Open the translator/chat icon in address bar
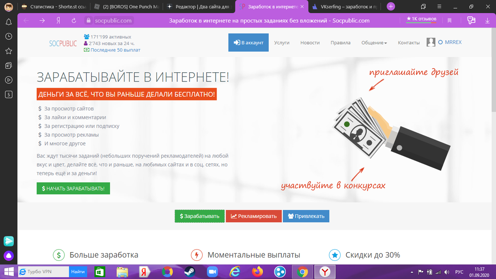 point(471,20)
